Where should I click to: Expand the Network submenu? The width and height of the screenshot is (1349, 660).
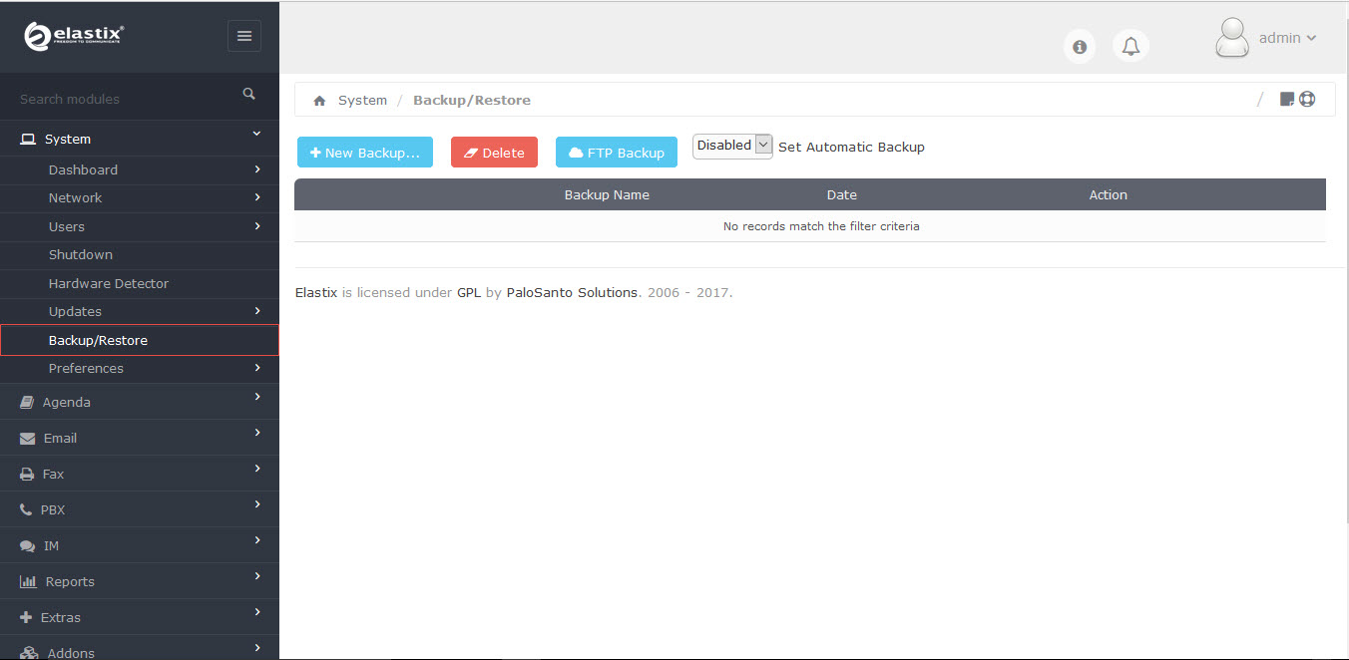pyautogui.click(x=140, y=197)
